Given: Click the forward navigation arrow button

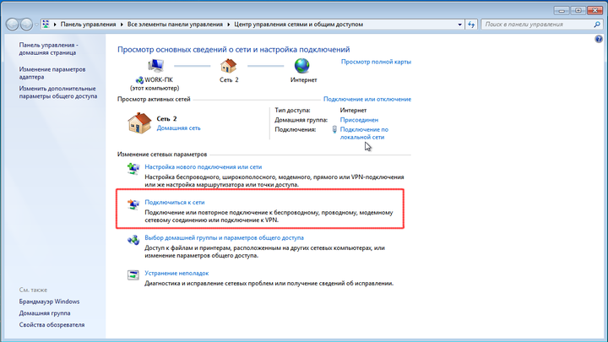Looking at the screenshot, I should click(x=26, y=24).
